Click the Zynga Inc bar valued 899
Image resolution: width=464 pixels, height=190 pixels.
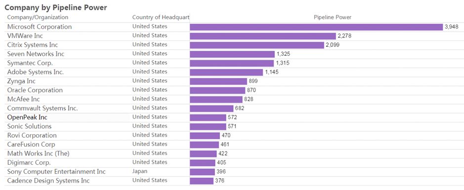218,81
